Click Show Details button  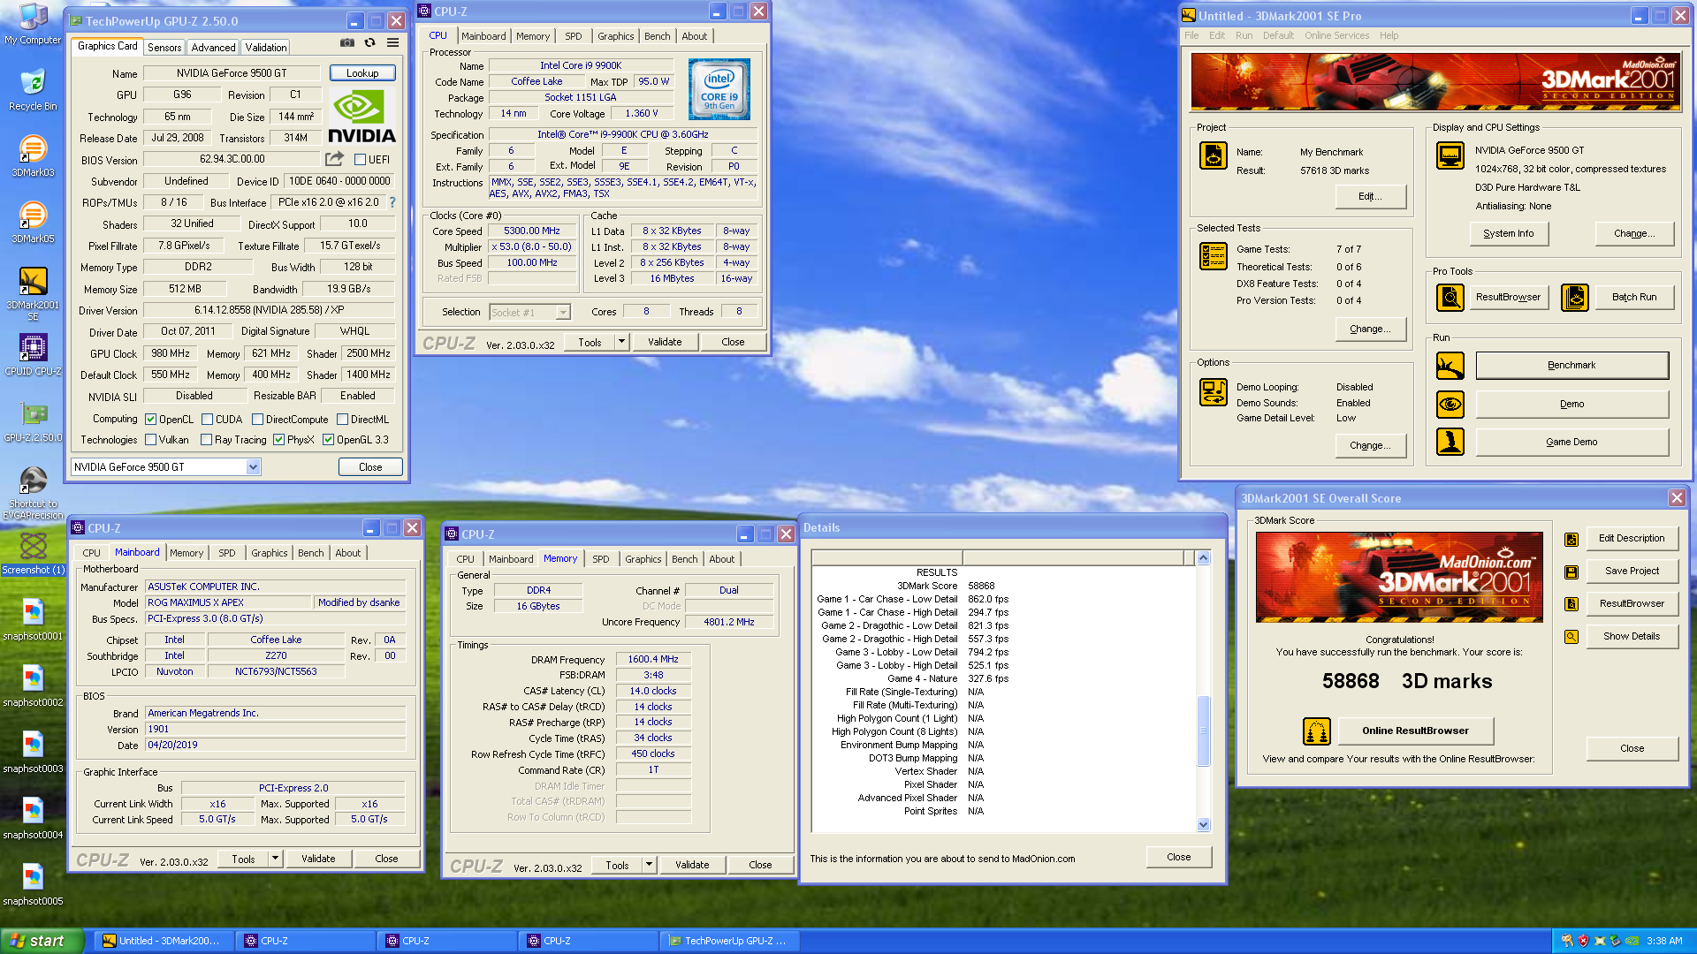1632,637
